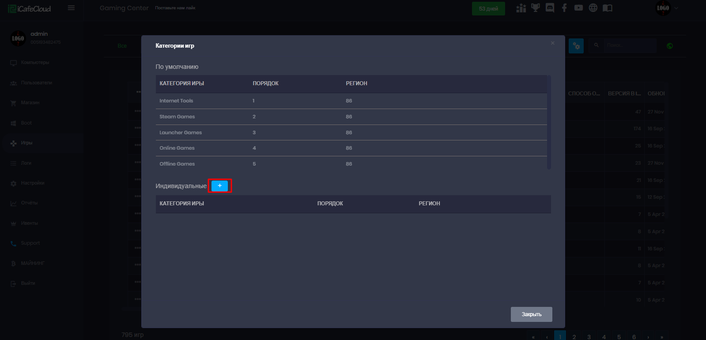Open the trophy icon in top bar

[536, 8]
